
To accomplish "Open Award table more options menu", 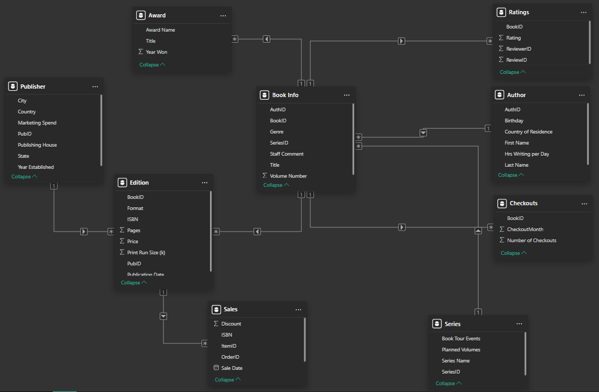I will pos(223,16).
